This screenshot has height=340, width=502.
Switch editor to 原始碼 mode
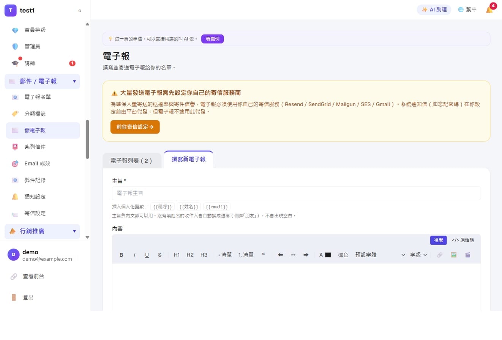click(463, 240)
